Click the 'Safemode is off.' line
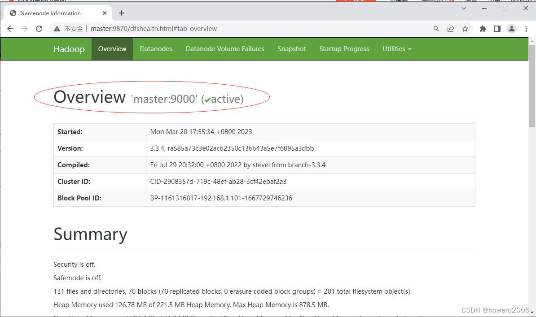536x317 pixels. pyautogui.click(x=77, y=278)
